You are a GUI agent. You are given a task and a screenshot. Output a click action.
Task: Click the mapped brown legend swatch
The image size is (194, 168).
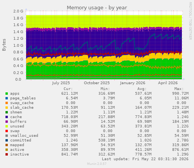[x=7, y=145]
